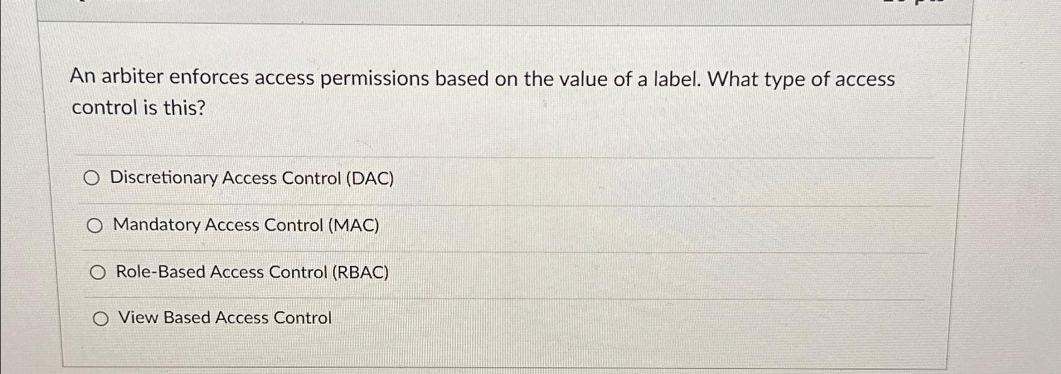Pick the Role-Based Access Control (RBAC) radio button
The image size is (1061, 374).
[98, 273]
